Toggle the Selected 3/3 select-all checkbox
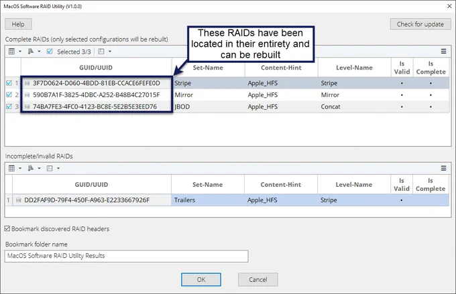Screen dimensions: 456x294 50,52
